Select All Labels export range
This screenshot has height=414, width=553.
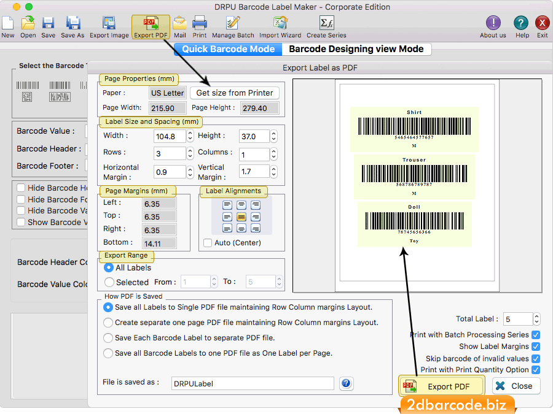click(x=109, y=267)
